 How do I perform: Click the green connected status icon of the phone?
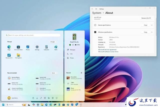70,45
